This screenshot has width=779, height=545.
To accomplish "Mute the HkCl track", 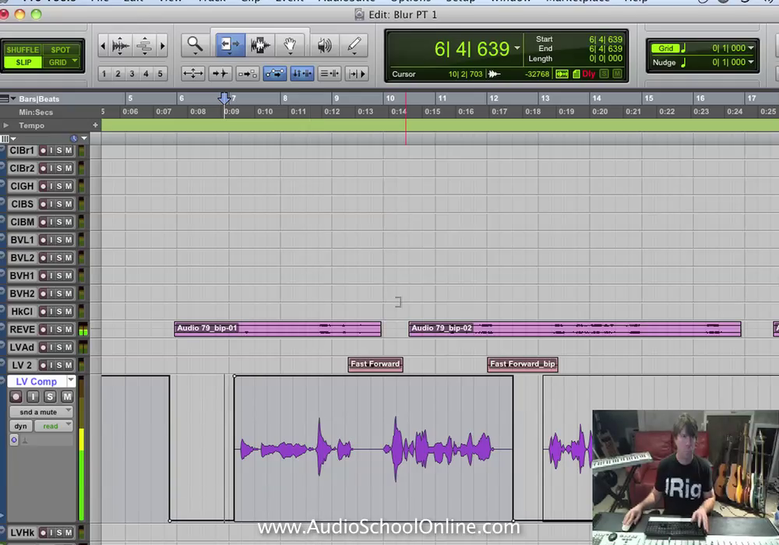I will [69, 311].
